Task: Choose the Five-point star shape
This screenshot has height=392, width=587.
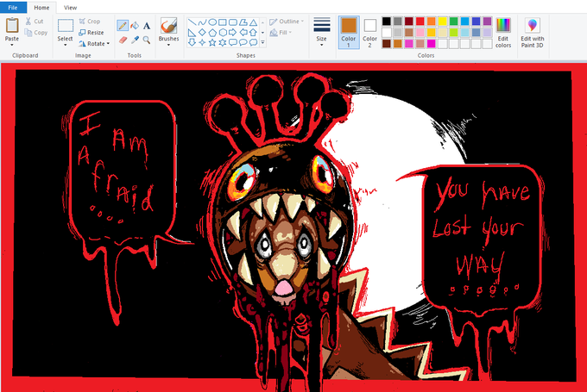Action: coord(212,42)
